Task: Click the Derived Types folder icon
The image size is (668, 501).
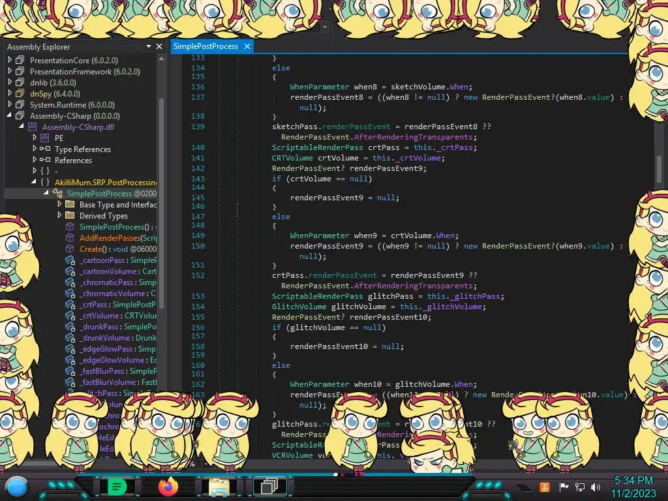Action: 70,215
